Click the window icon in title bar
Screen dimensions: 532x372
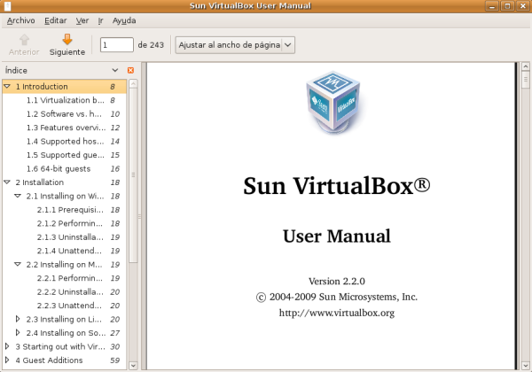tap(9, 6)
